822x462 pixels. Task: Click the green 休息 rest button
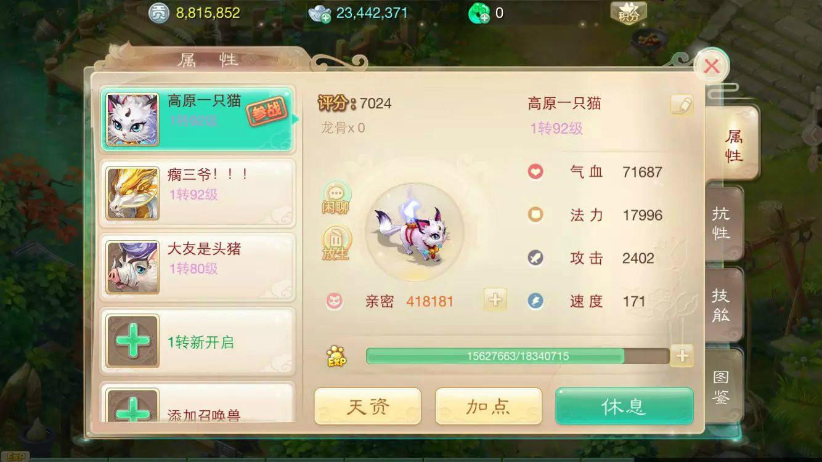pyautogui.click(x=624, y=407)
